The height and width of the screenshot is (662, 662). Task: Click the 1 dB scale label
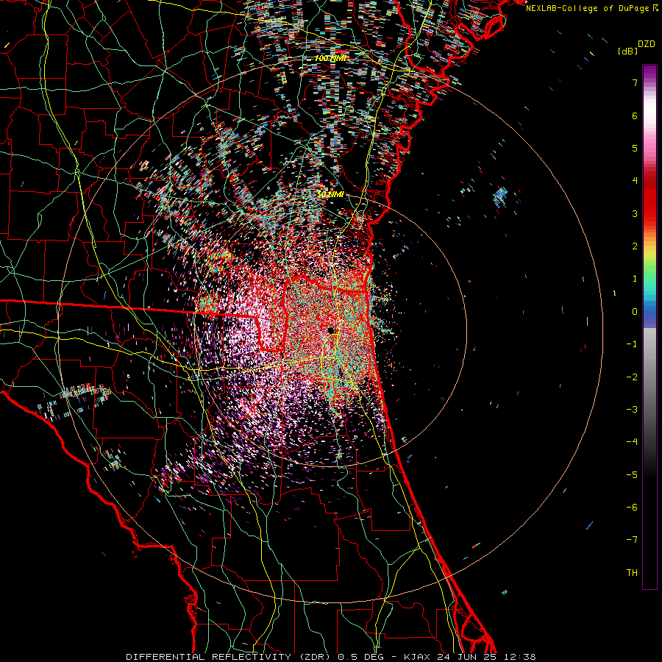tap(635, 279)
